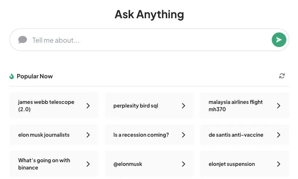The height and width of the screenshot is (179, 298).
Task: Click the Popular Now section label
Action: [x=35, y=76]
